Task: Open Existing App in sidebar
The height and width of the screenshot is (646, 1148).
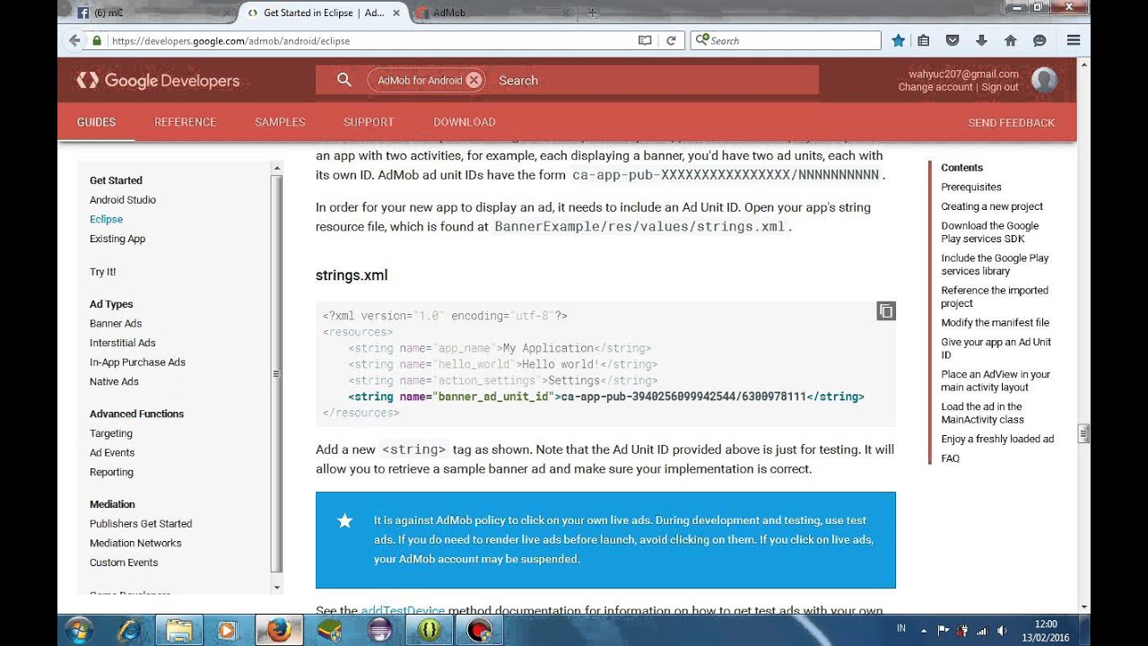Action: coord(117,239)
